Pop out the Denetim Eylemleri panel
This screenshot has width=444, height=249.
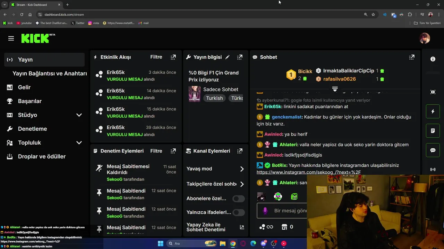[173, 151]
